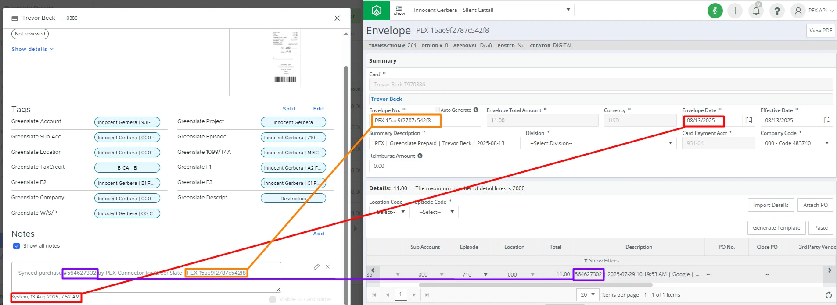Viewport: 837px width, 305px height.
Task: Open the help question mark icon
Action: [x=777, y=11]
